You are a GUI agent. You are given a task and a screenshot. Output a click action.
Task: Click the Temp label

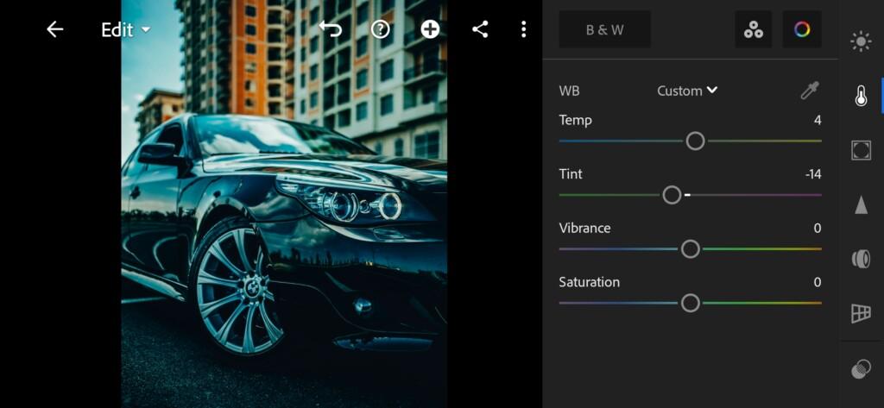tap(575, 120)
